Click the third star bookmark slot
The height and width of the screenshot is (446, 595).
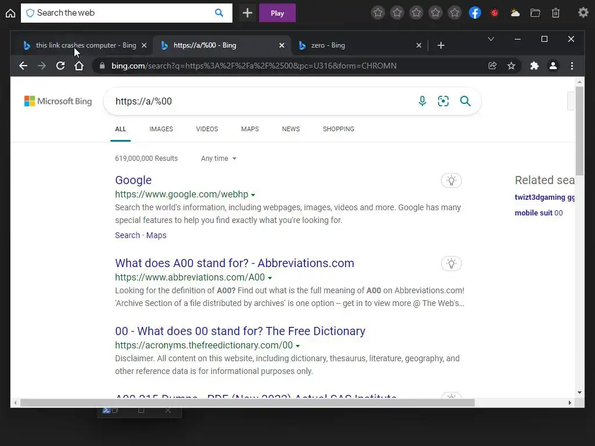(x=416, y=13)
